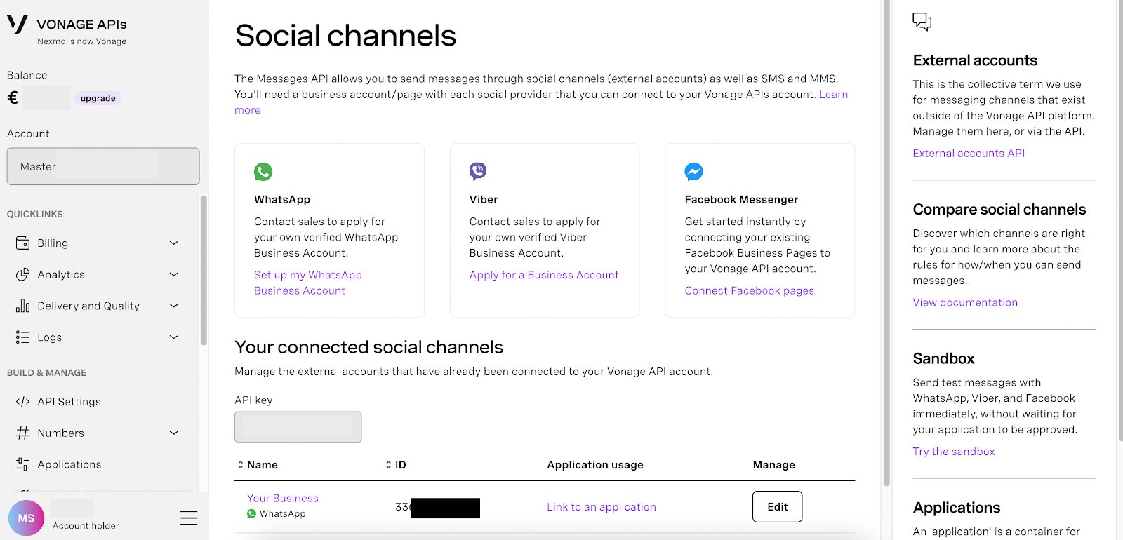The height and width of the screenshot is (540, 1123).
Task: Click the Numbers sidebar item
Action: point(60,433)
